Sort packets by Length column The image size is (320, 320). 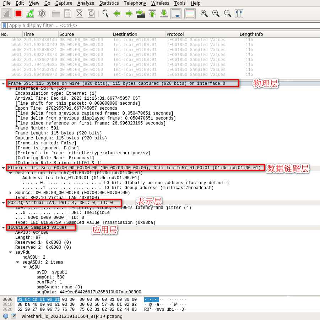(246, 34)
